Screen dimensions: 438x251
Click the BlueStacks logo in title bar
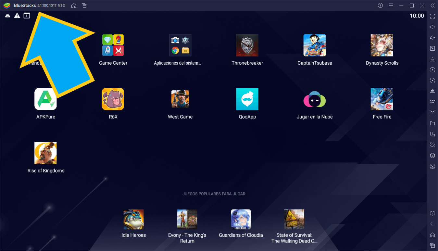(x=7, y=6)
